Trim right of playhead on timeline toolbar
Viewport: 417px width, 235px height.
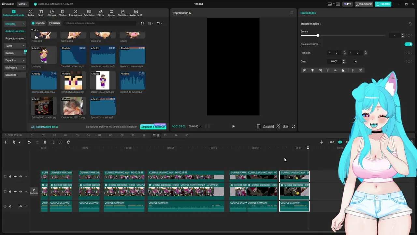(61, 142)
